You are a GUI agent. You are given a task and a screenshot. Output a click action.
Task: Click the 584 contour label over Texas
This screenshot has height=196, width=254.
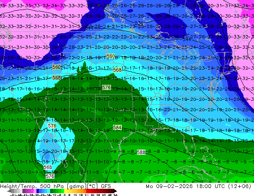[x=117, y=128]
